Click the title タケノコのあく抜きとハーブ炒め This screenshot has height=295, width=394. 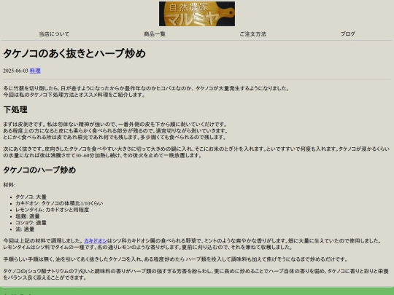pyautogui.click(x=74, y=53)
